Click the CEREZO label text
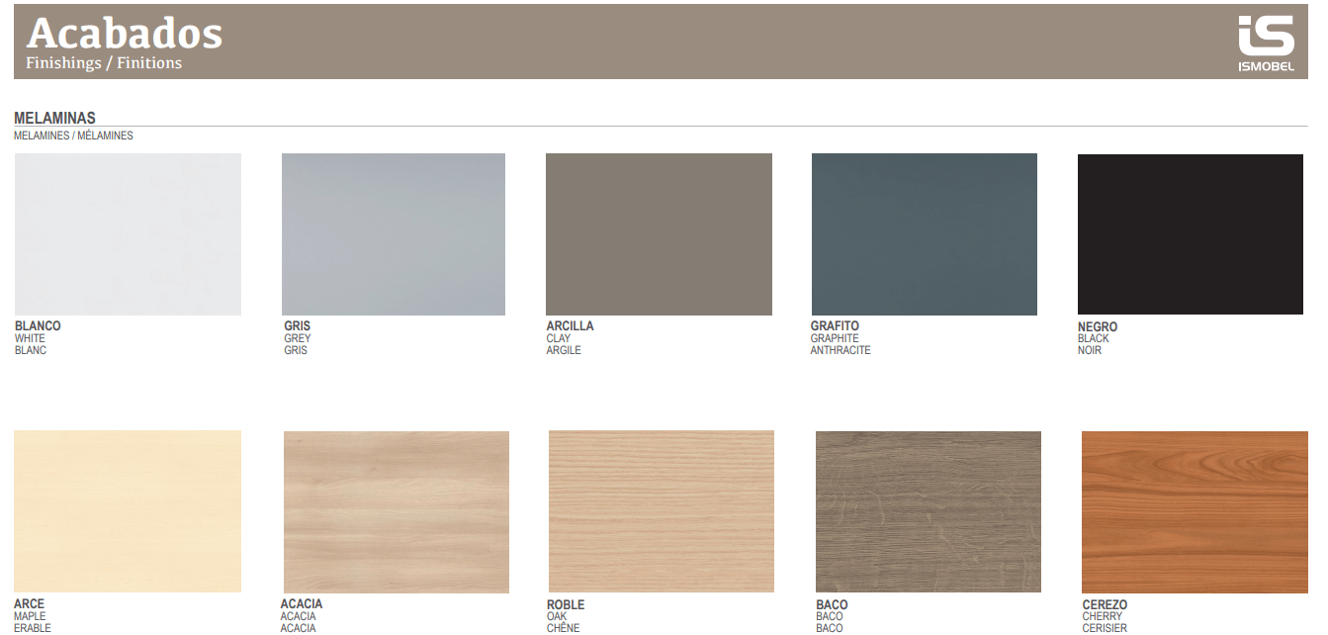Screen dimensions: 1328x635 pos(1105,604)
